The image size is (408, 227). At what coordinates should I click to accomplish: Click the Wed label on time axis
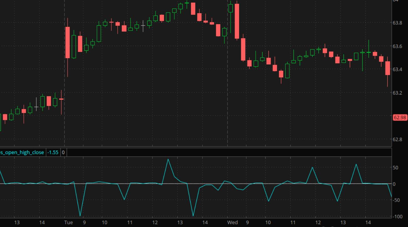232,223
